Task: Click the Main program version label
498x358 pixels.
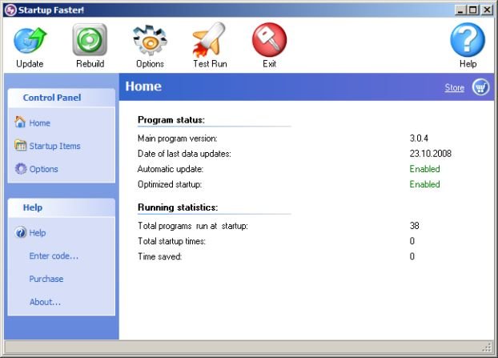Action: tap(178, 139)
